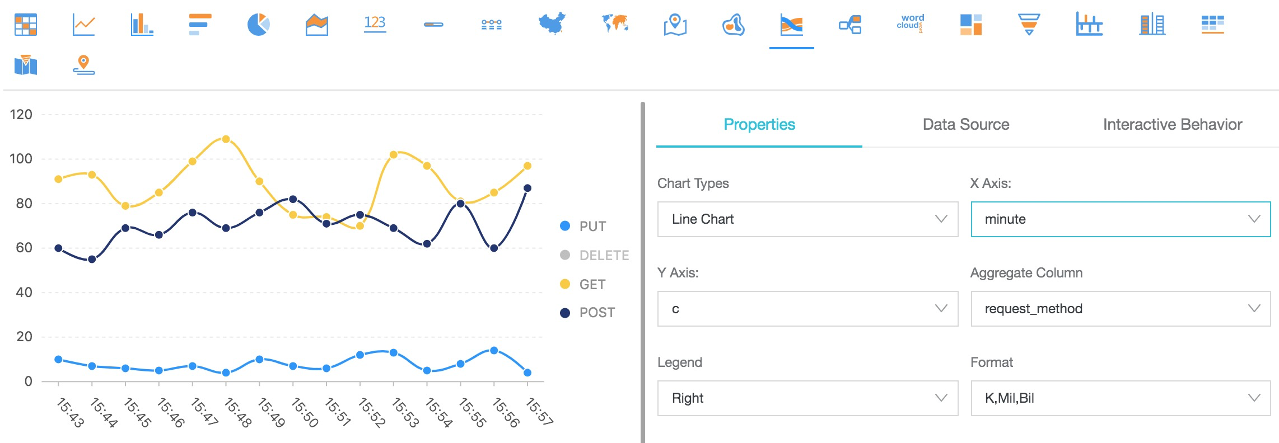Select the single number (123) chart icon
The image size is (1279, 443).
point(375,24)
